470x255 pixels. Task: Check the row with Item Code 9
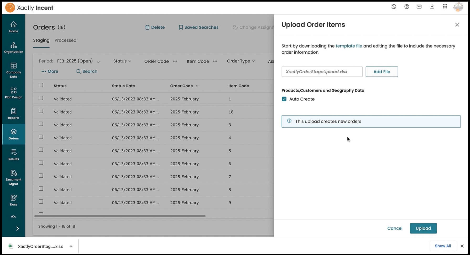tap(41, 202)
